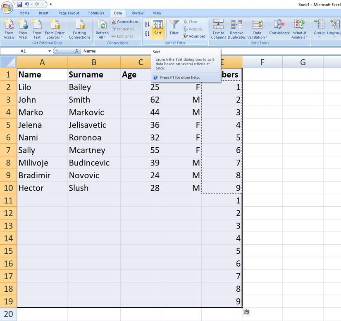Open workbook Connections
This screenshot has height=321, width=341.
[x=125, y=22]
